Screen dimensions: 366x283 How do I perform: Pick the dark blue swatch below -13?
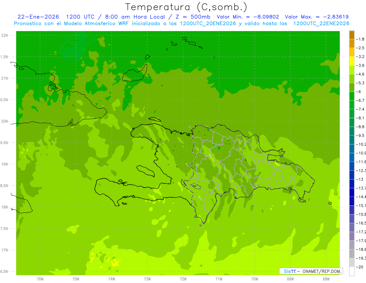(x=352, y=184)
